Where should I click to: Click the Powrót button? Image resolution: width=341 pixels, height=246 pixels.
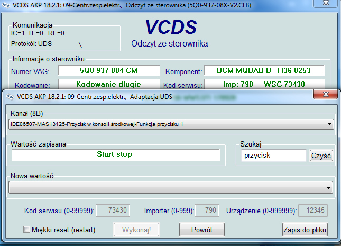pyautogui.click(x=202, y=230)
